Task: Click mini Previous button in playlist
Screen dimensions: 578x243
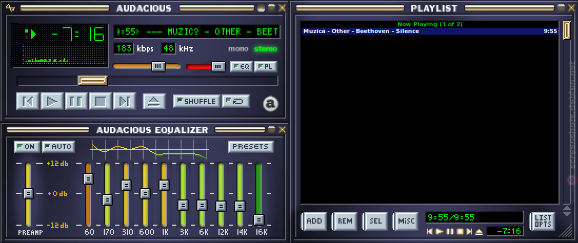Action: point(430,231)
